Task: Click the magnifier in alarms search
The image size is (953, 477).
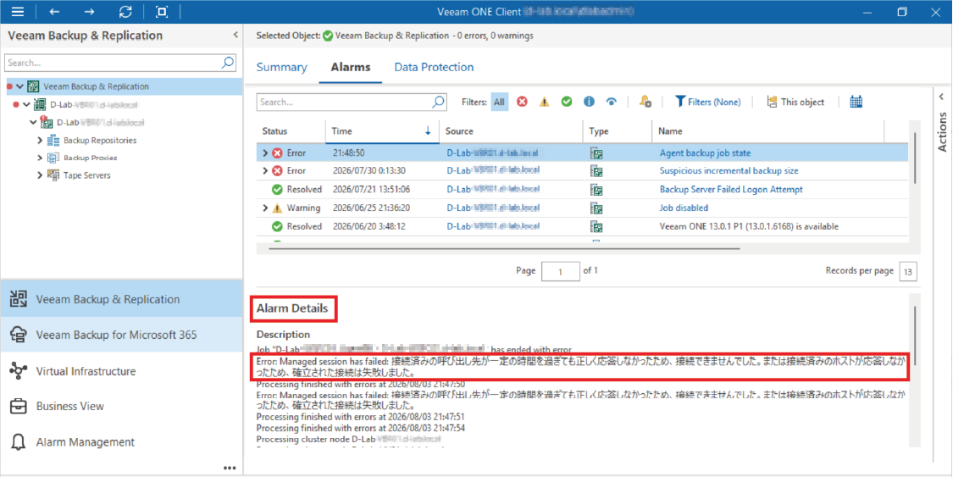Action: coord(438,102)
